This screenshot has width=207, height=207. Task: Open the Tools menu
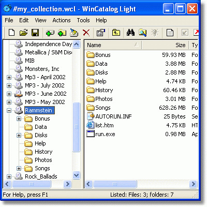[83, 20]
